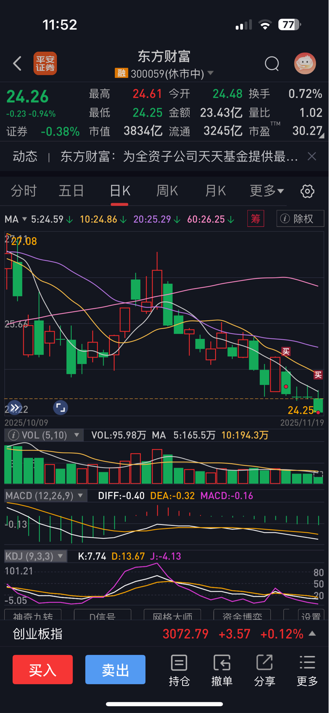The height and width of the screenshot is (713, 329).
Task: Switch to the 分时 tab
Action: click(x=24, y=191)
